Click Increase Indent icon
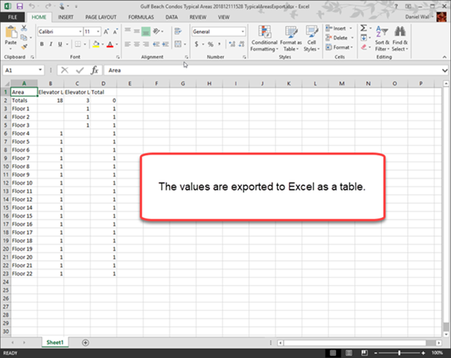 [165, 44]
